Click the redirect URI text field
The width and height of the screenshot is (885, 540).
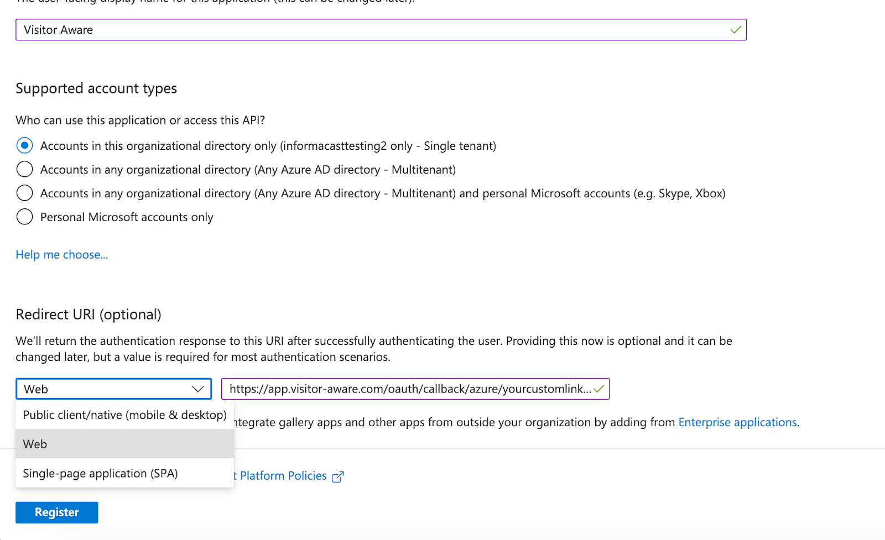coord(409,389)
